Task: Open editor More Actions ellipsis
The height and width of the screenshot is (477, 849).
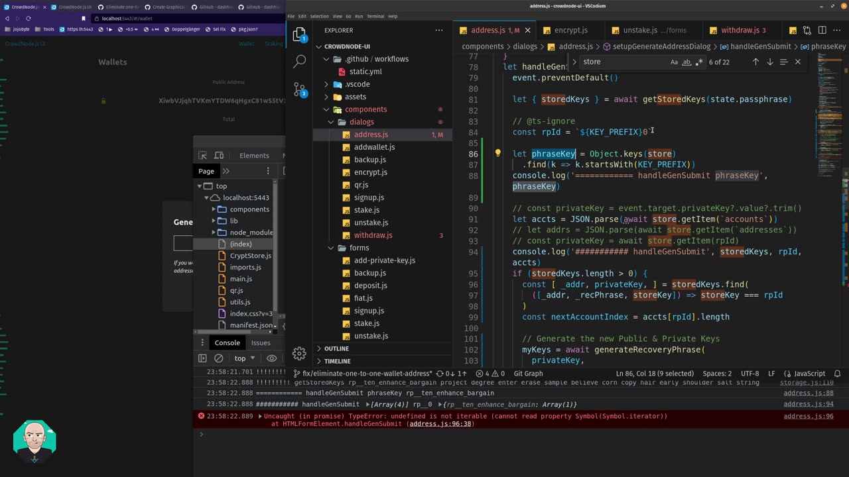Action: click(836, 30)
